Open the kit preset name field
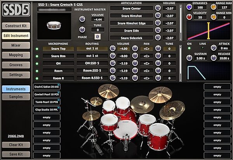 [54, 9]
